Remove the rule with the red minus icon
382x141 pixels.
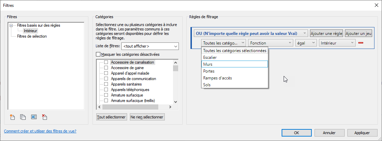click(x=361, y=43)
